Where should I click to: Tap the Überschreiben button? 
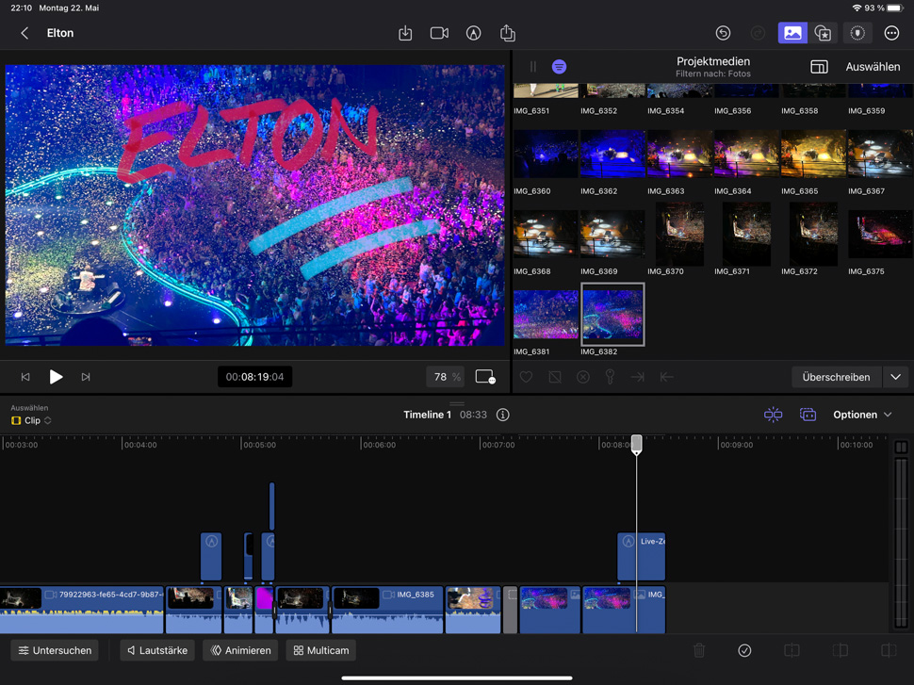(836, 377)
